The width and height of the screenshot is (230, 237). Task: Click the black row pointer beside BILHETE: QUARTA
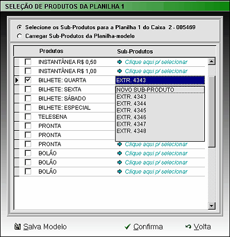point(17,80)
